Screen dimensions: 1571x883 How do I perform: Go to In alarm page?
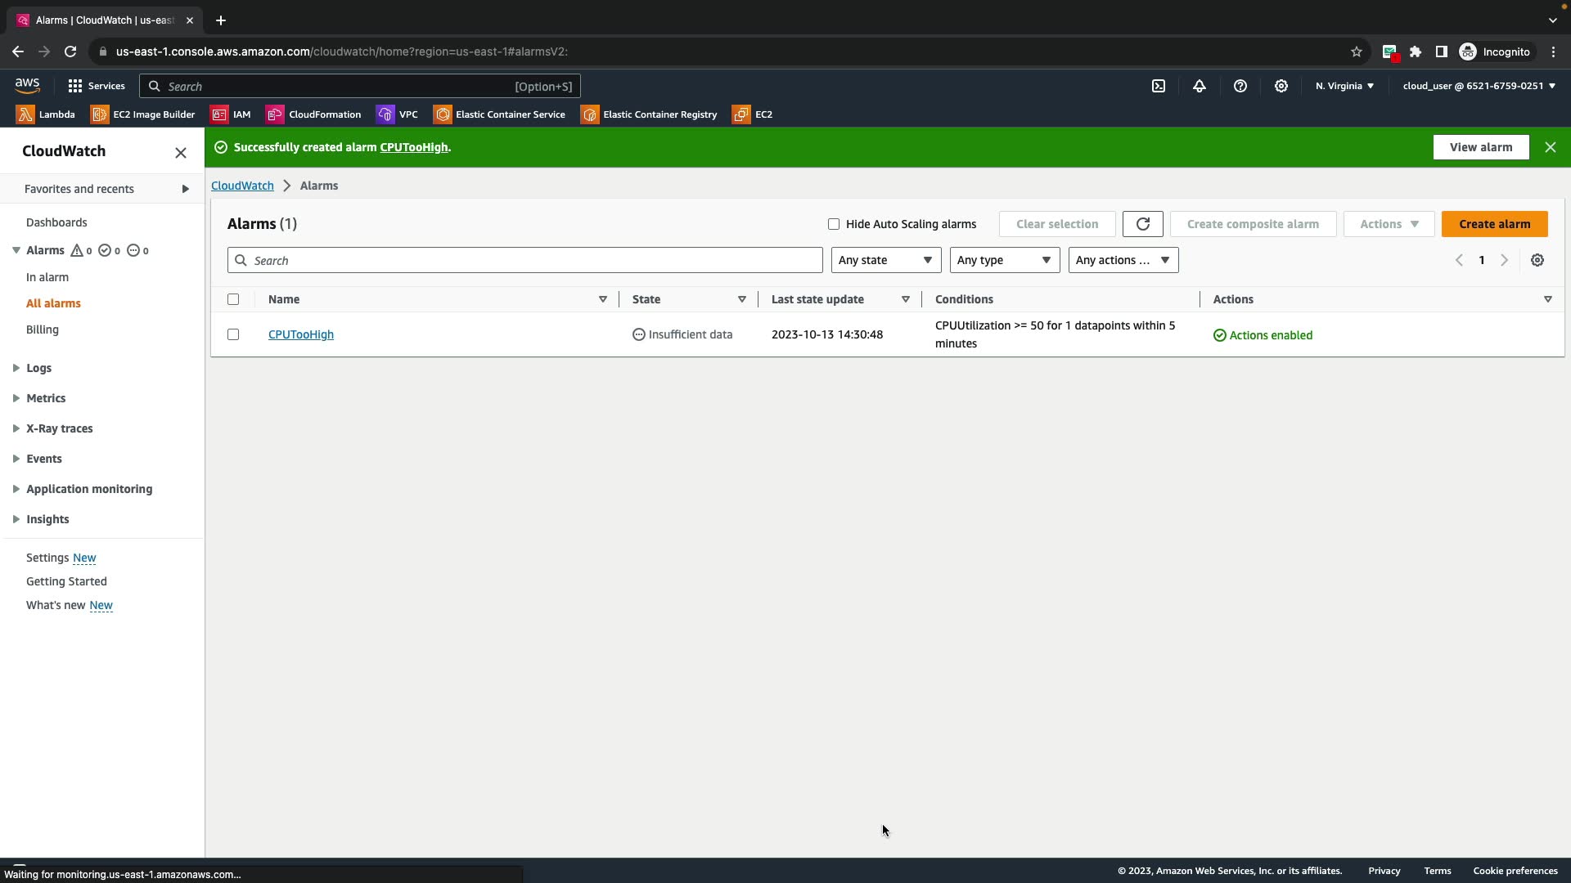[x=47, y=277]
